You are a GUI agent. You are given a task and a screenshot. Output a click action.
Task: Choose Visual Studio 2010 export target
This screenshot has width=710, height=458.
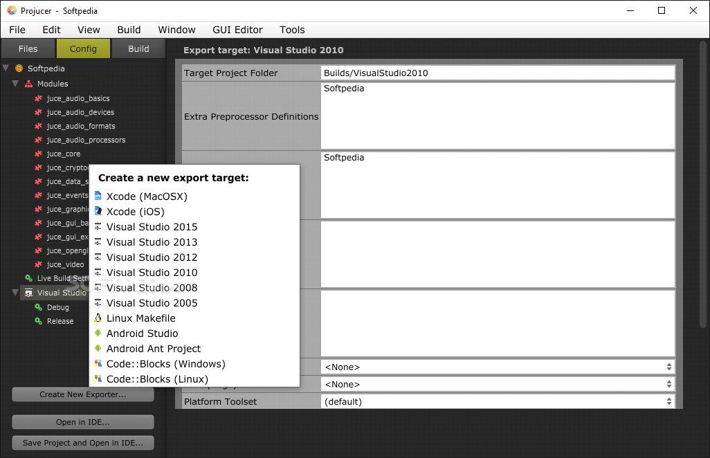pyautogui.click(x=194, y=273)
